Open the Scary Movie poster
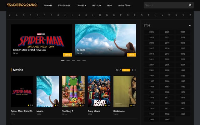 click(99, 92)
